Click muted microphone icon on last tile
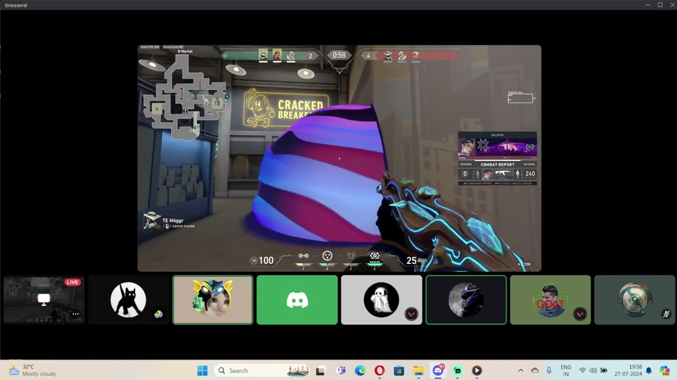The height and width of the screenshot is (380, 677). (666, 314)
